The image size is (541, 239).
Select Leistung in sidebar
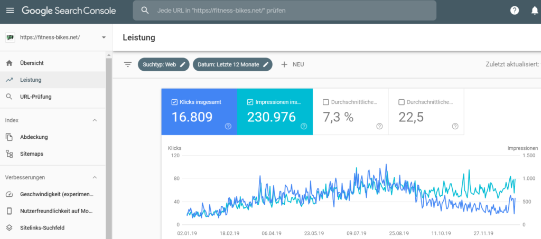pos(53,80)
